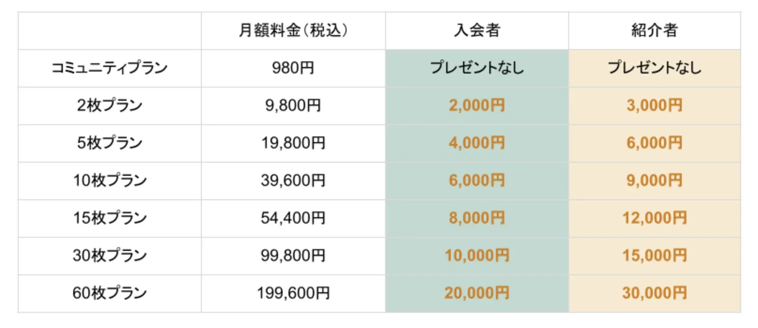This screenshot has width=758, height=328.
Task: Select the 2枚プラン row label
Action: point(109,106)
